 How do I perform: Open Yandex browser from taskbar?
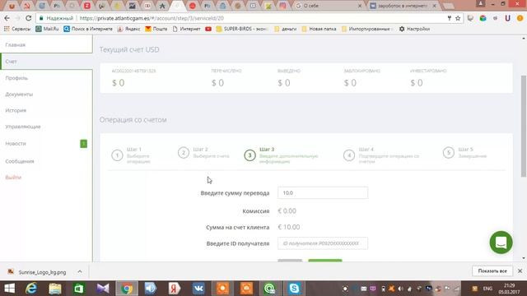coord(174,289)
